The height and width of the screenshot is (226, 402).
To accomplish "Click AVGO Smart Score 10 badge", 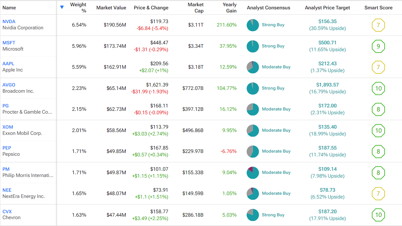I will tap(378, 89).
